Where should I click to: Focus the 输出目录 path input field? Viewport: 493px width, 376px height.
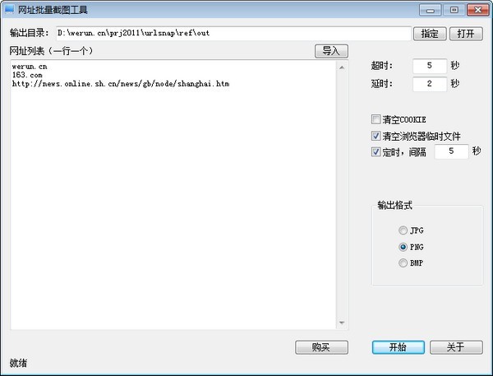click(233, 34)
